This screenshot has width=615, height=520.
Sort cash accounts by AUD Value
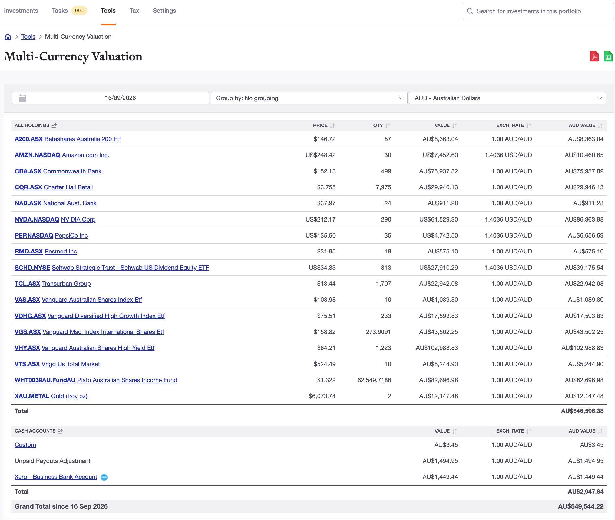click(600, 431)
